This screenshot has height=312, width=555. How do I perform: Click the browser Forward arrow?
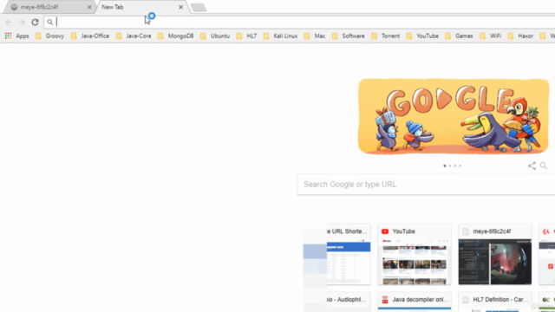22,22
